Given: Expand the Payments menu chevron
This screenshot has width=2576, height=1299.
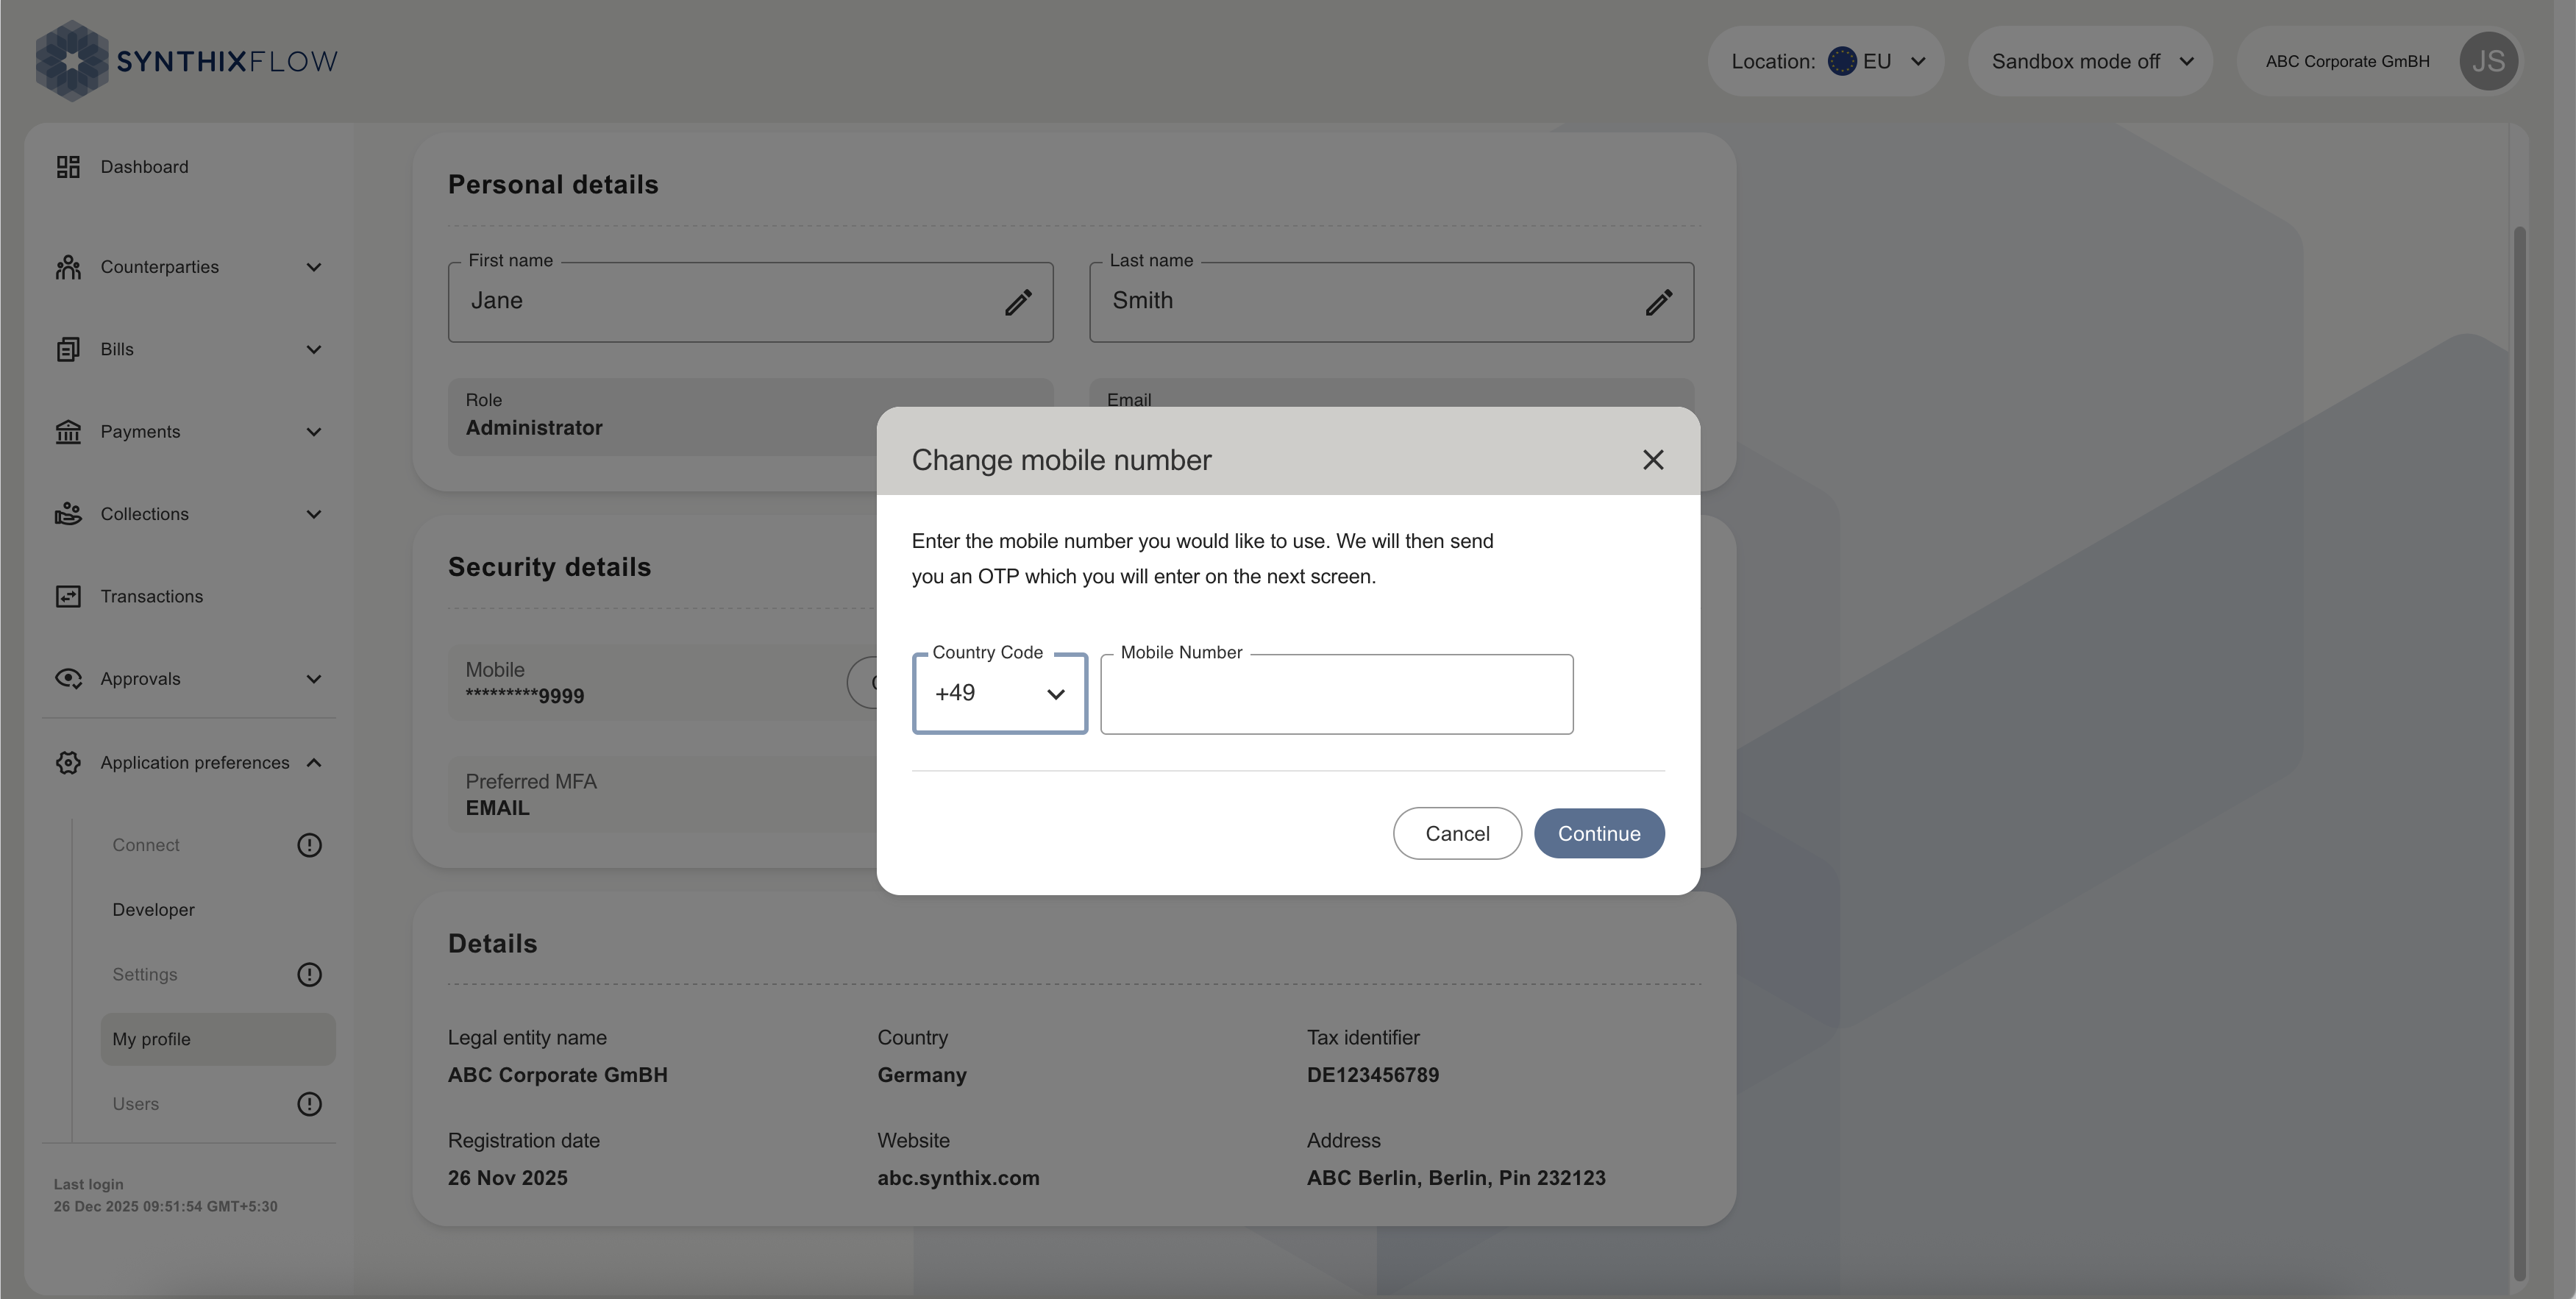Looking at the screenshot, I should [x=314, y=432].
